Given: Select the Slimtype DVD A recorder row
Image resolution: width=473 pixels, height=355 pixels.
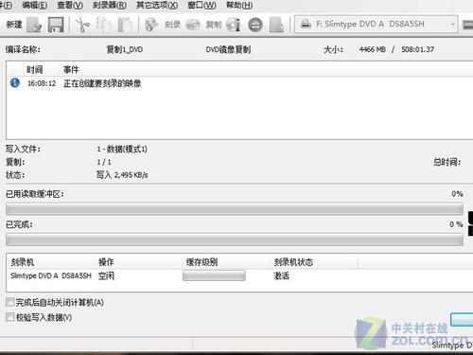Looking at the screenshot, I should [x=182, y=276].
